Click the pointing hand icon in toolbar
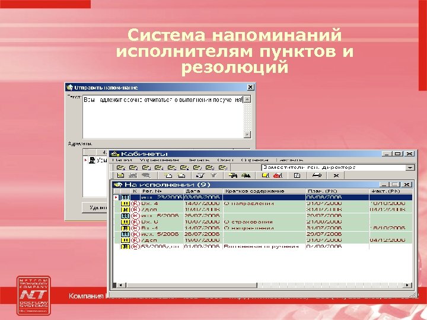Screen dimensions: 427x320 (317, 176)
